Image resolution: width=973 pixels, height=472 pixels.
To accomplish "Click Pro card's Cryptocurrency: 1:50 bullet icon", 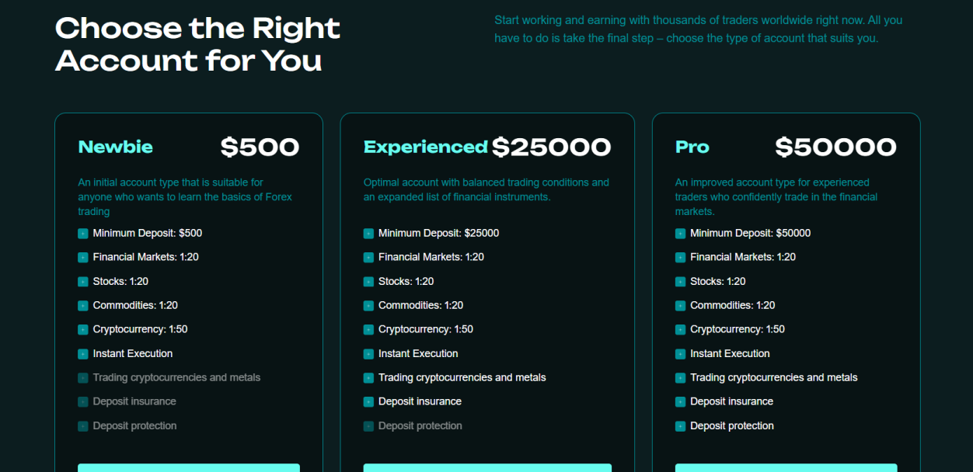I will tap(680, 330).
